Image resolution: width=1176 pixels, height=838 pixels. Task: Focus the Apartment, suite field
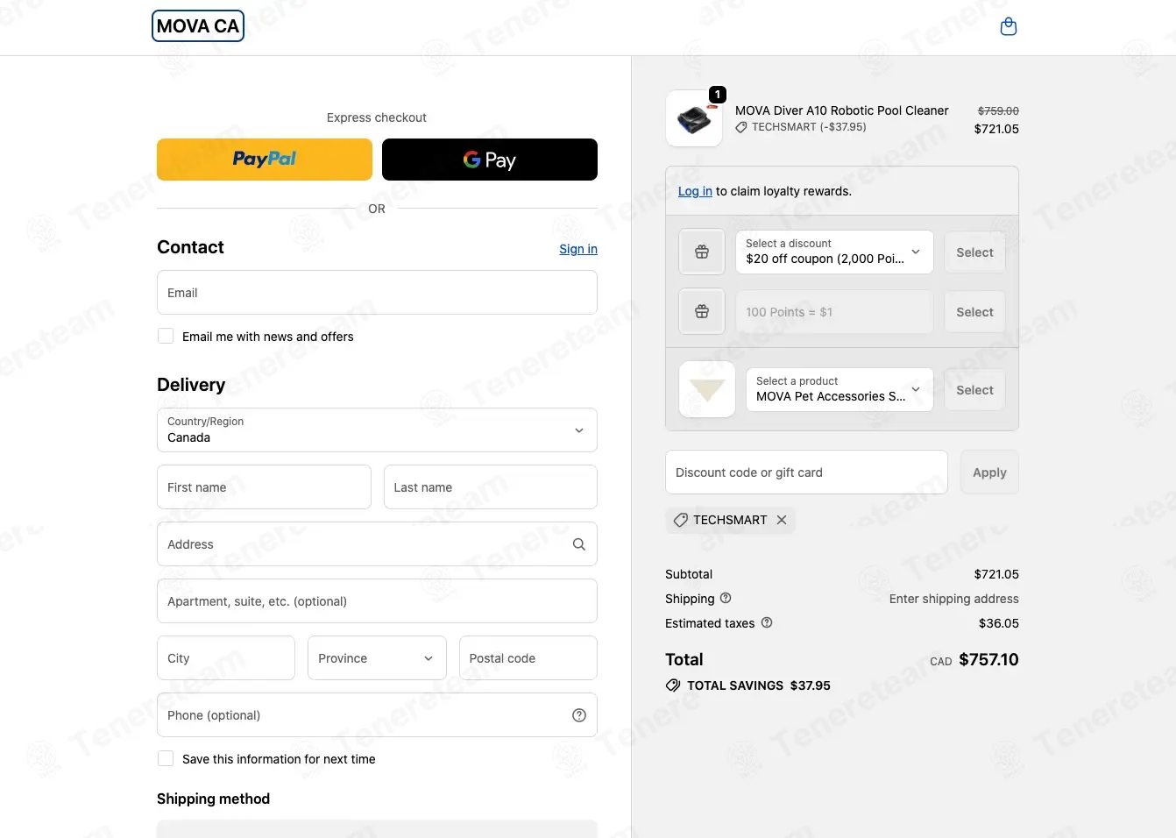[377, 601]
